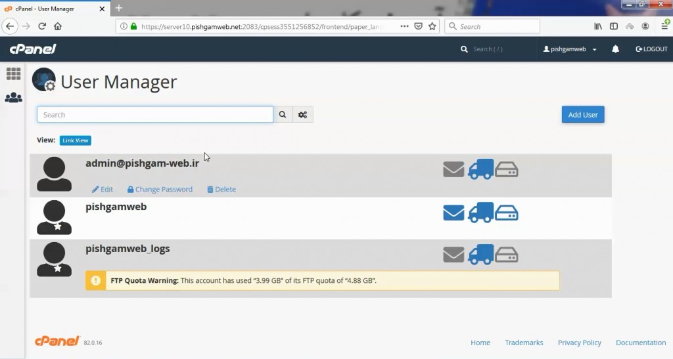The image size is (673, 359).
Task: Click the FTP truck icon for pishgamweb_logs
Action: pos(480,254)
